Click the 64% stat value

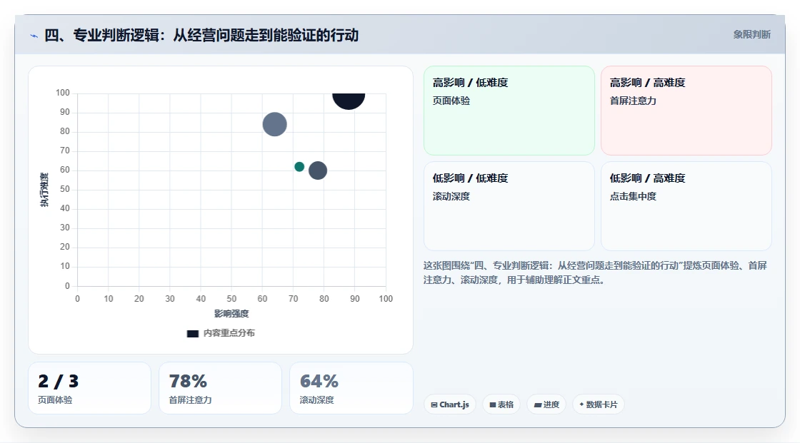pyautogui.click(x=319, y=382)
